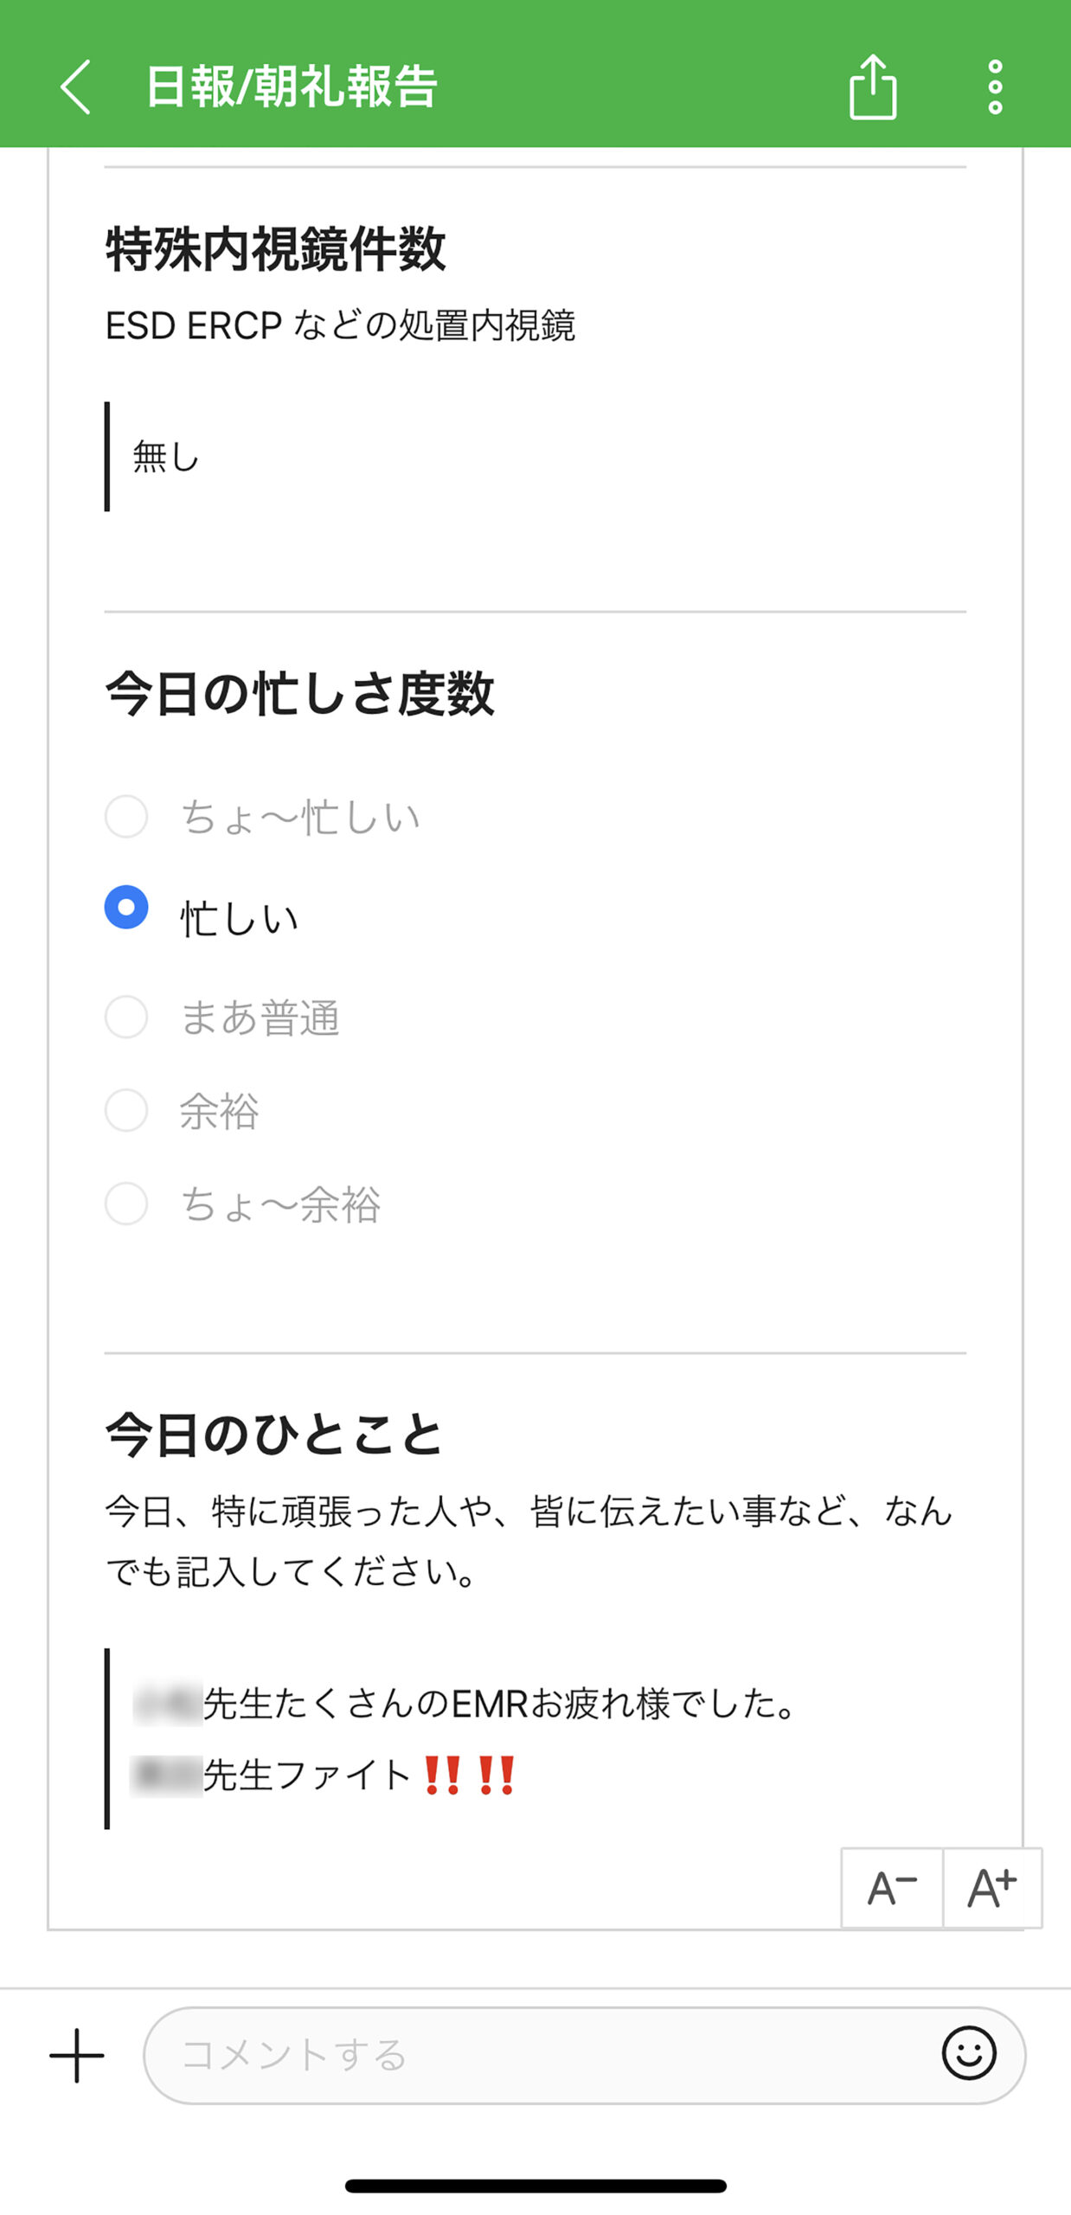Choose the まあ普通 radio option

pyautogui.click(x=126, y=1017)
